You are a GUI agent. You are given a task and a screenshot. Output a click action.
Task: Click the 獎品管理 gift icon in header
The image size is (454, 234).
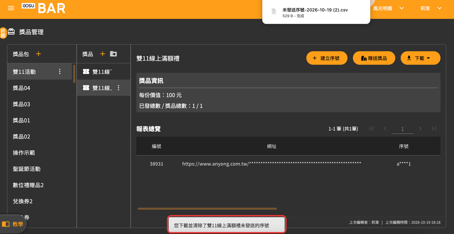tap(11, 31)
